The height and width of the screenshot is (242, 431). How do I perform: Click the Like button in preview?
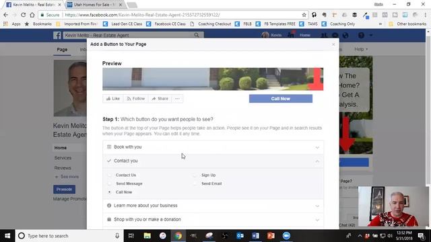coord(113,99)
